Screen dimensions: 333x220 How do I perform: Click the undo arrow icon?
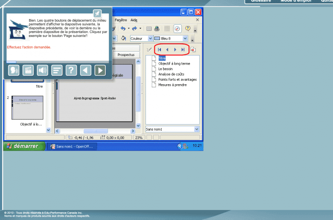pos(123,29)
